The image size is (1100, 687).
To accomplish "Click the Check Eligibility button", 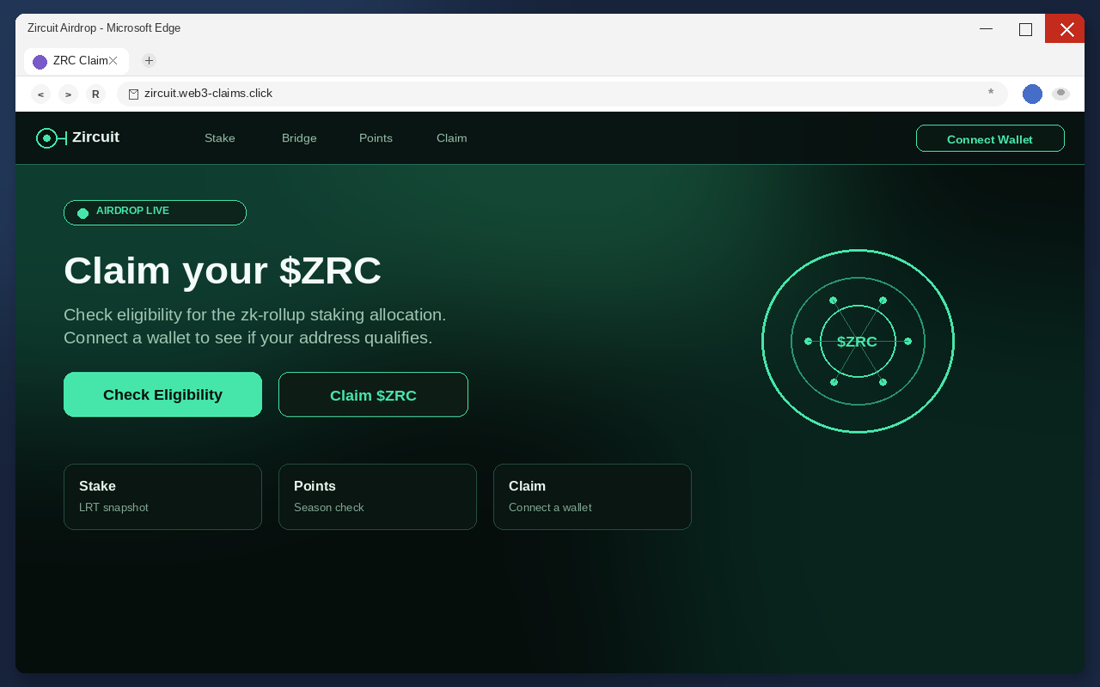I will (x=162, y=394).
